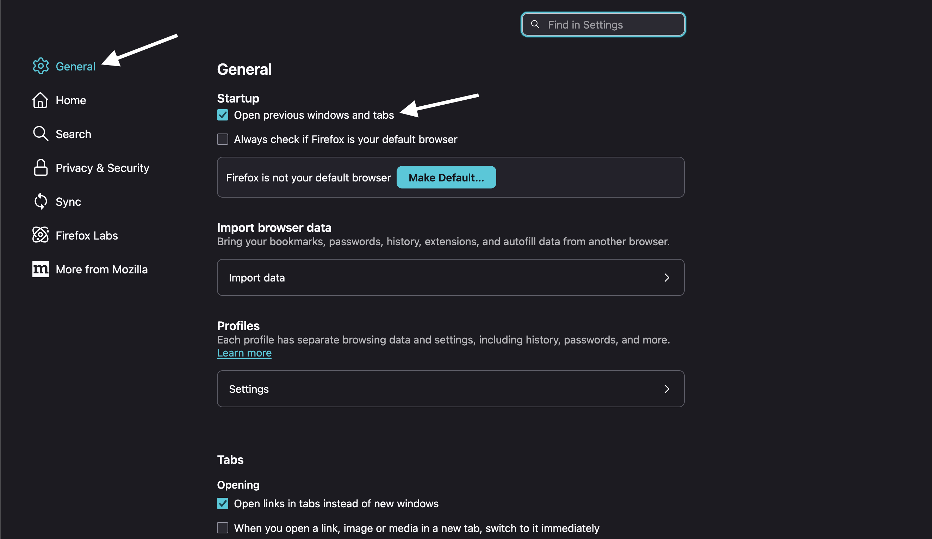Open the Import data row

(451, 278)
